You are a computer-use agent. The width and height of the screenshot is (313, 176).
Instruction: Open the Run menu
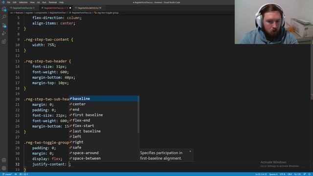[x=44, y=2]
